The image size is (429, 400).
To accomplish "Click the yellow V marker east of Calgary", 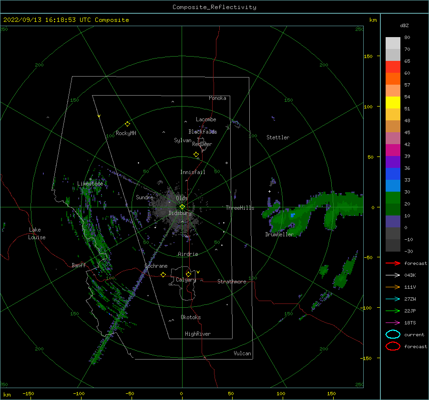I will click(x=198, y=272).
